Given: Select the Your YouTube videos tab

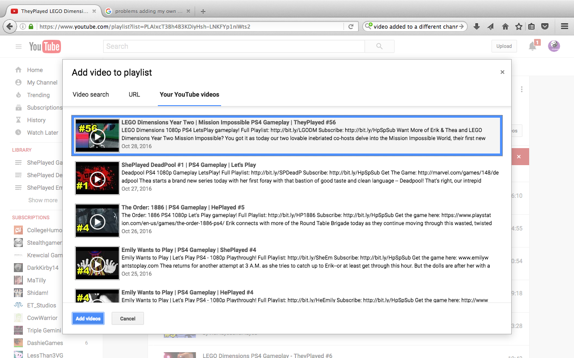Looking at the screenshot, I should tap(189, 94).
